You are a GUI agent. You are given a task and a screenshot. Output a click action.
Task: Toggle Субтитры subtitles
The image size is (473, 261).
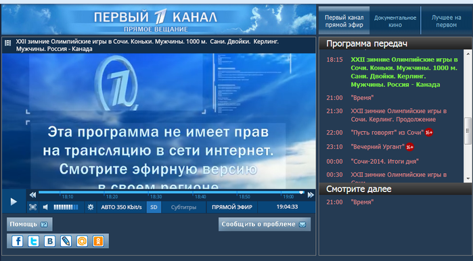pyautogui.click(x=183, y=207)
